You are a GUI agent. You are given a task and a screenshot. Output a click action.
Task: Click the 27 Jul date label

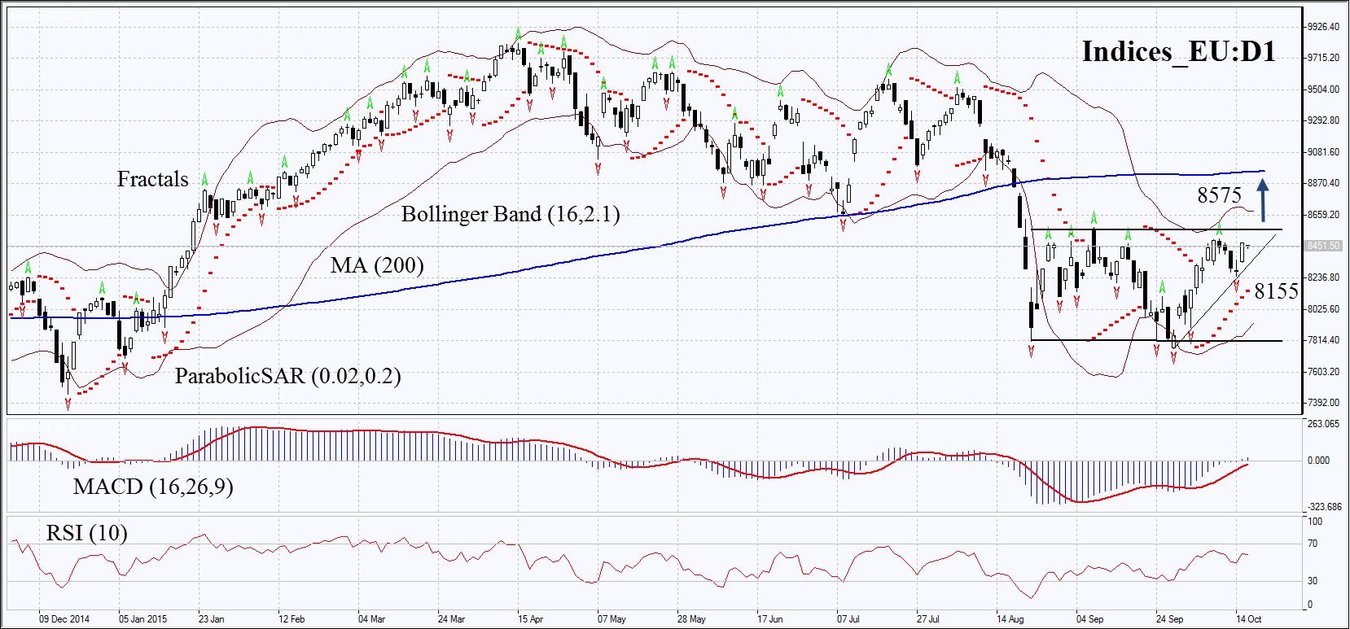click(927, 619)
